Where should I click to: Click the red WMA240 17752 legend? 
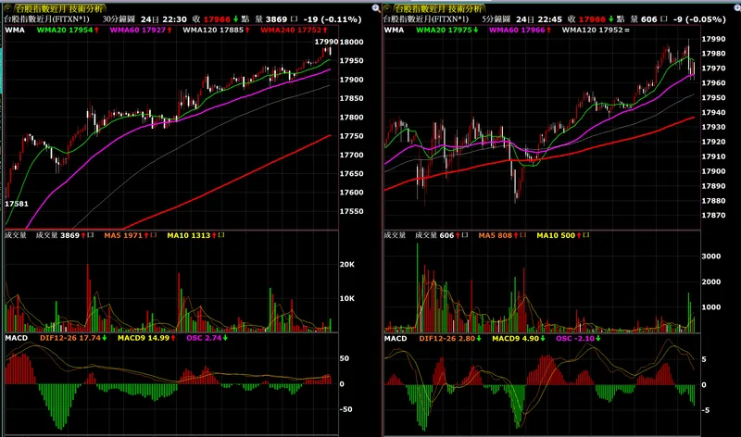pyautogui.click(x=294, y=30)
